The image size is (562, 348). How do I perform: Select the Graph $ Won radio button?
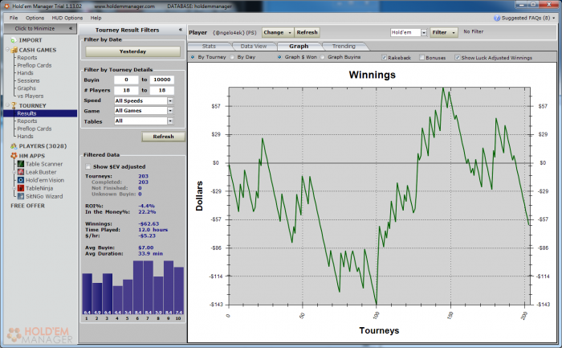tap(279, 57)
